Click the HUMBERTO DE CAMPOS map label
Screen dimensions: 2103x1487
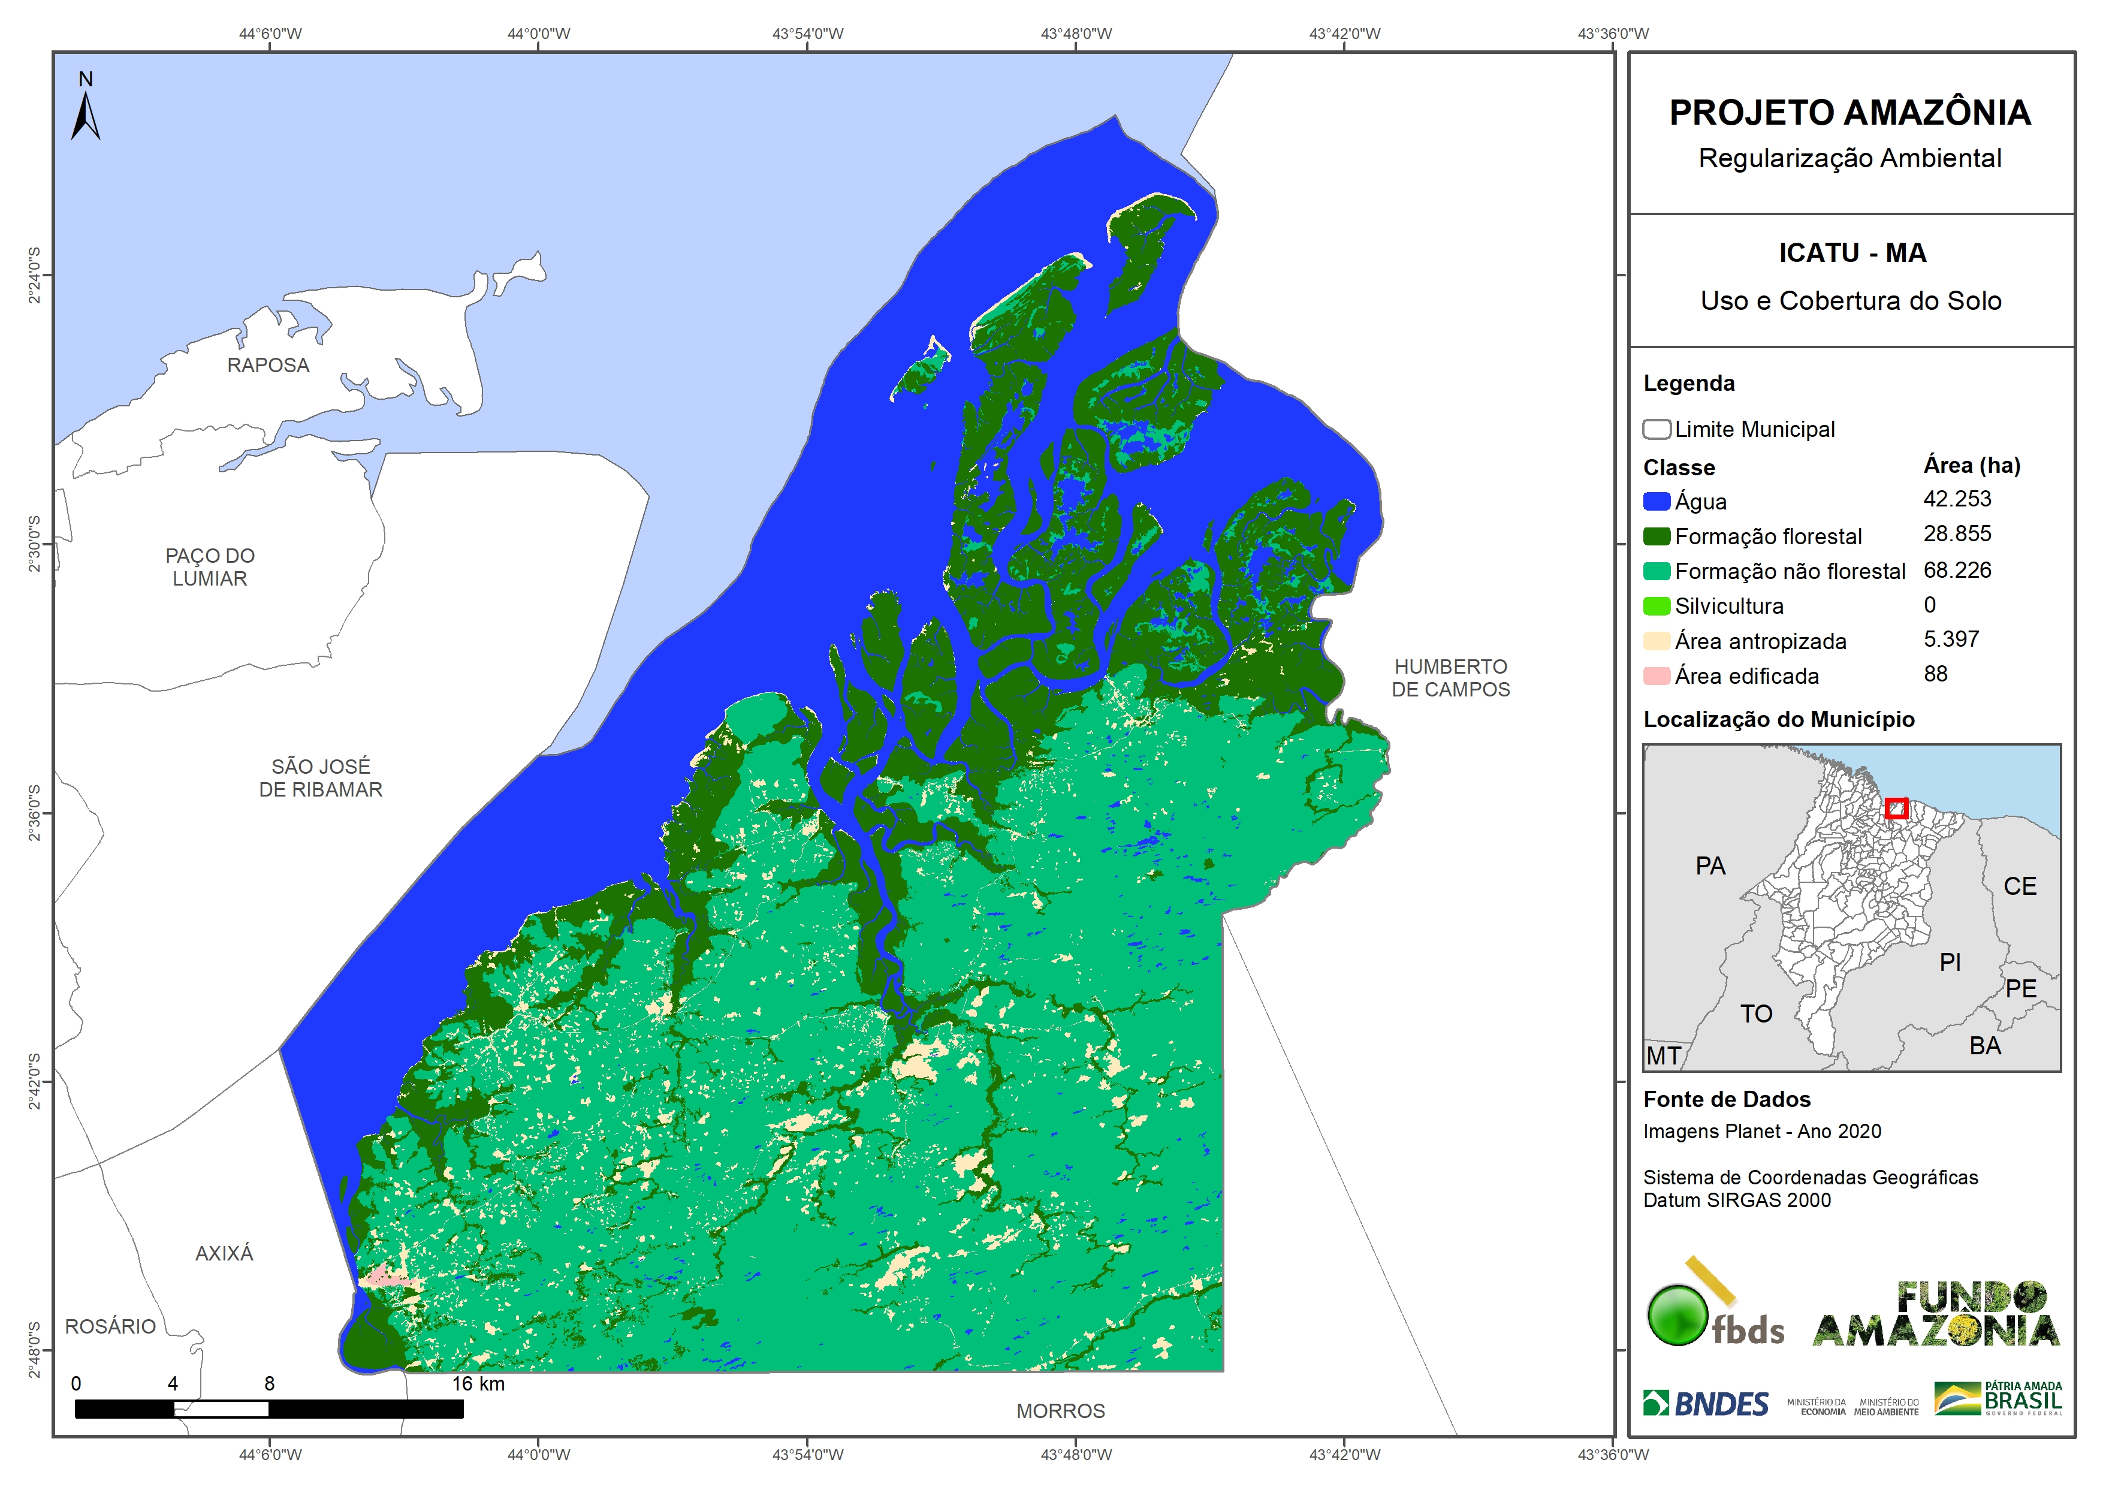click(1450, 678)
